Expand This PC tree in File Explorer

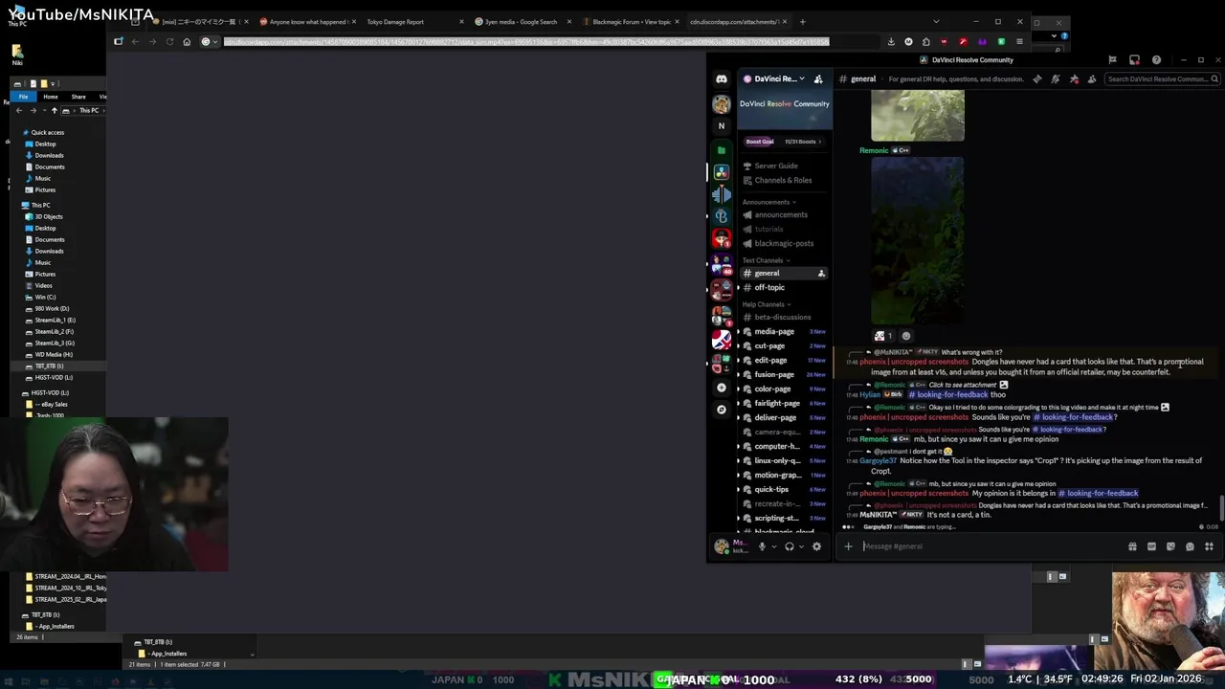[40, 205]
